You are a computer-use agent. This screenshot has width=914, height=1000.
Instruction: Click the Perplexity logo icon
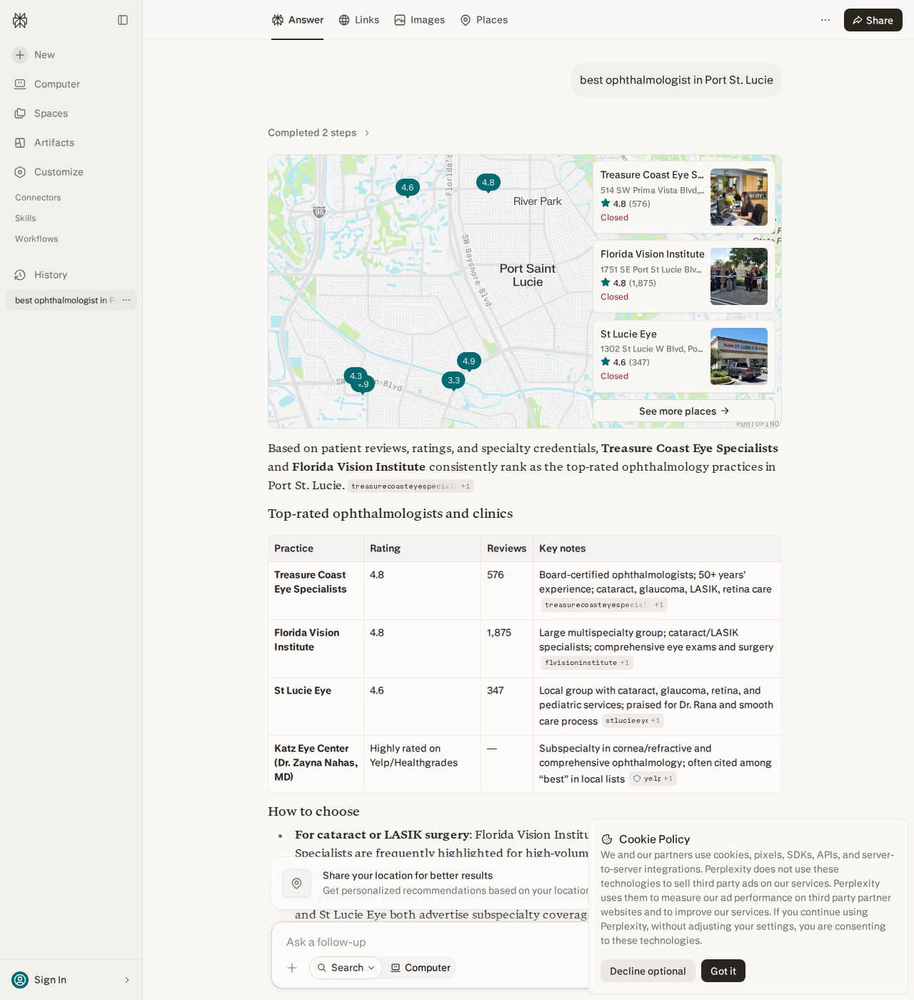20,20
